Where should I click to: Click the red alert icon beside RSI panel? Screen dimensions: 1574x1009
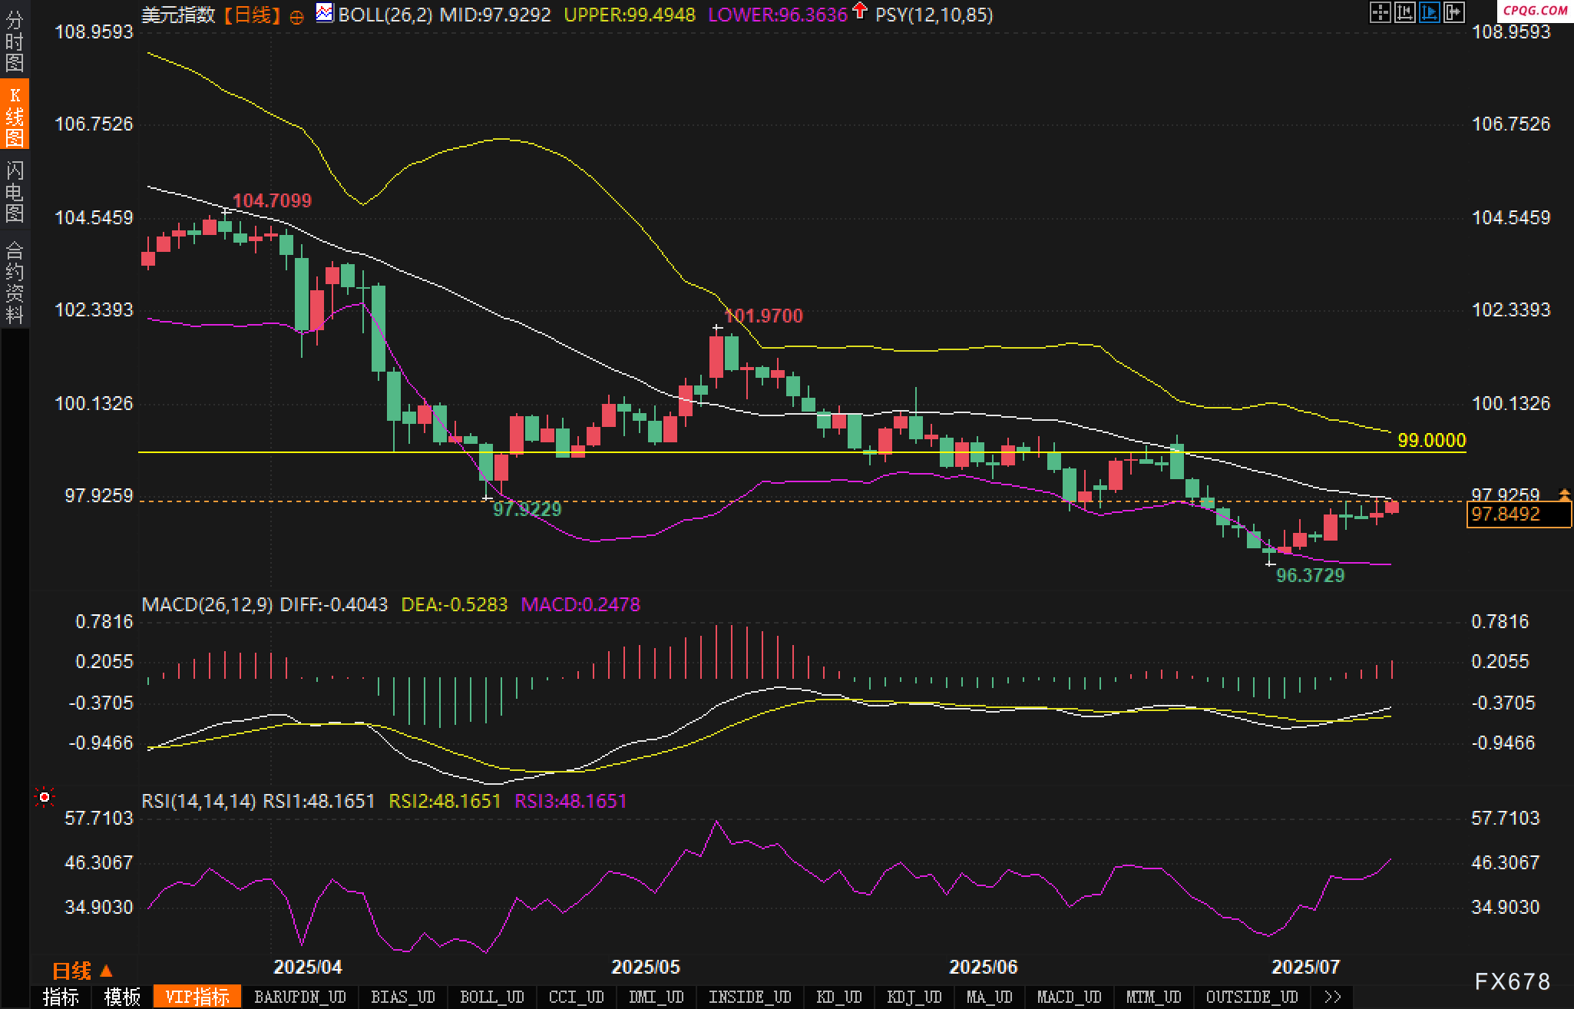tap(45, 798)
